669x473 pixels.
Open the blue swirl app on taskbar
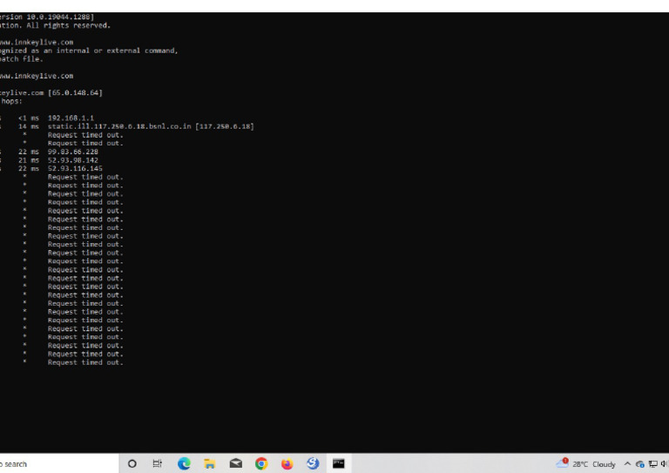click(x=313, y=463)
